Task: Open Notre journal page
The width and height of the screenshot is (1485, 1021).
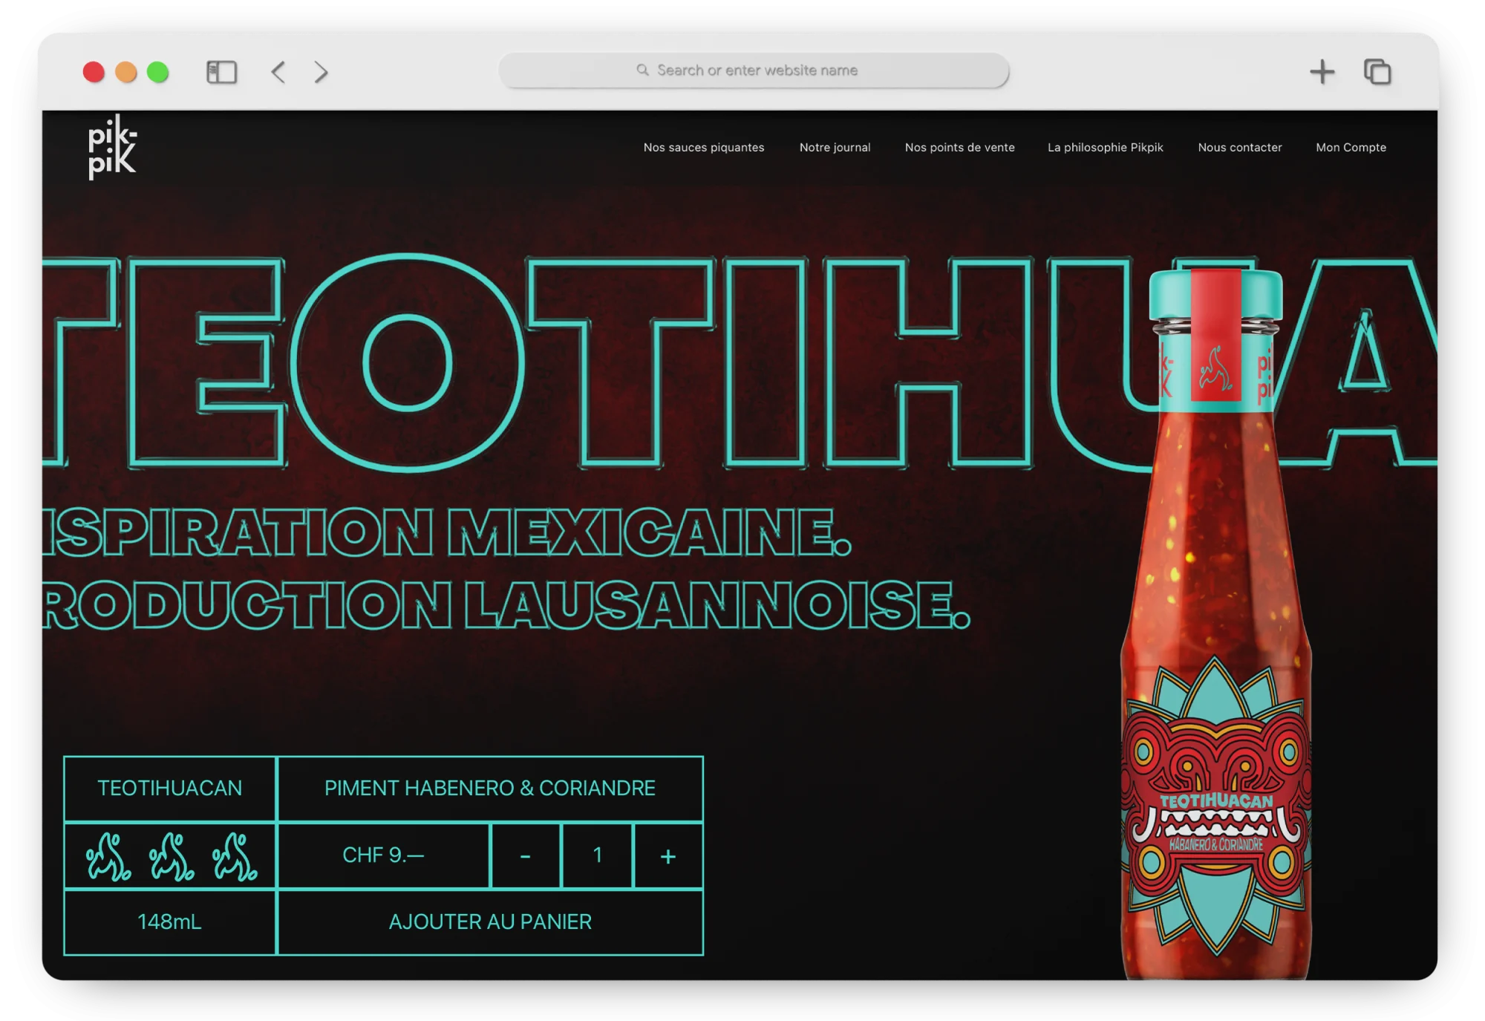Action: (x=835, y=148)
